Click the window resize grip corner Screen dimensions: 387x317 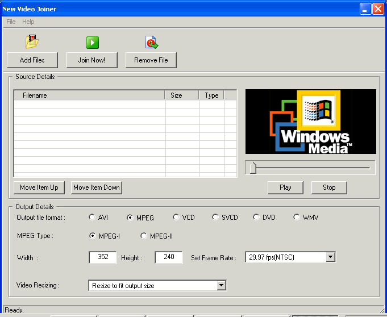pyautogui.click(x=382, y=310)
